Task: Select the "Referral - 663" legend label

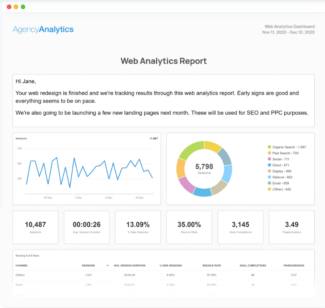Action: tap(282, 177)
